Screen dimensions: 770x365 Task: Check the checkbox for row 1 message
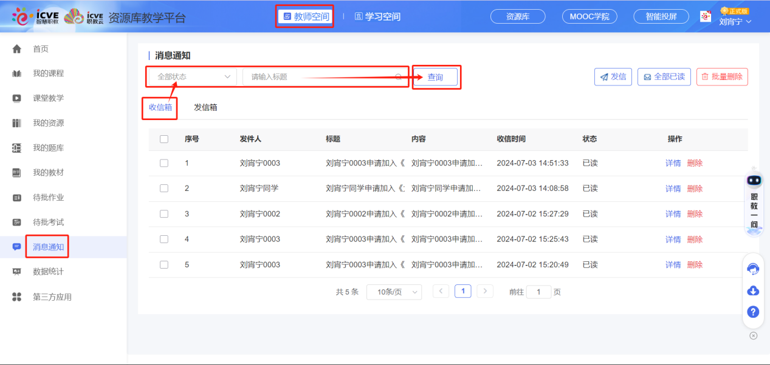[163, 162]
